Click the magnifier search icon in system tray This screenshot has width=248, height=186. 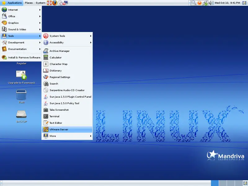(x=194, y=3)
